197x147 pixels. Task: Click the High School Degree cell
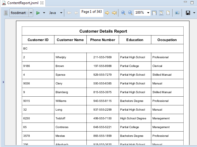(x=133, y=118)
